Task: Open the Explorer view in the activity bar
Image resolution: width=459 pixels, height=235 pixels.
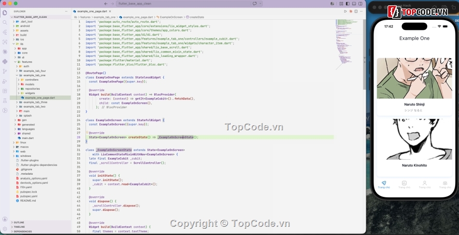Action: pyautogui.click(x=5, y=13)
